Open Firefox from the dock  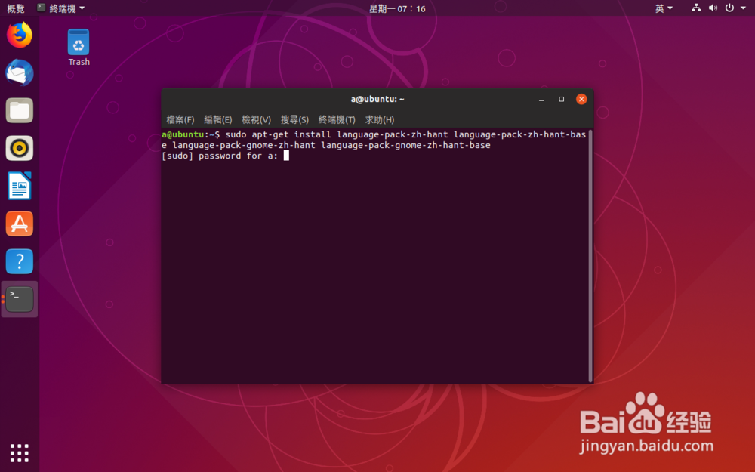(x=20, y=35)
